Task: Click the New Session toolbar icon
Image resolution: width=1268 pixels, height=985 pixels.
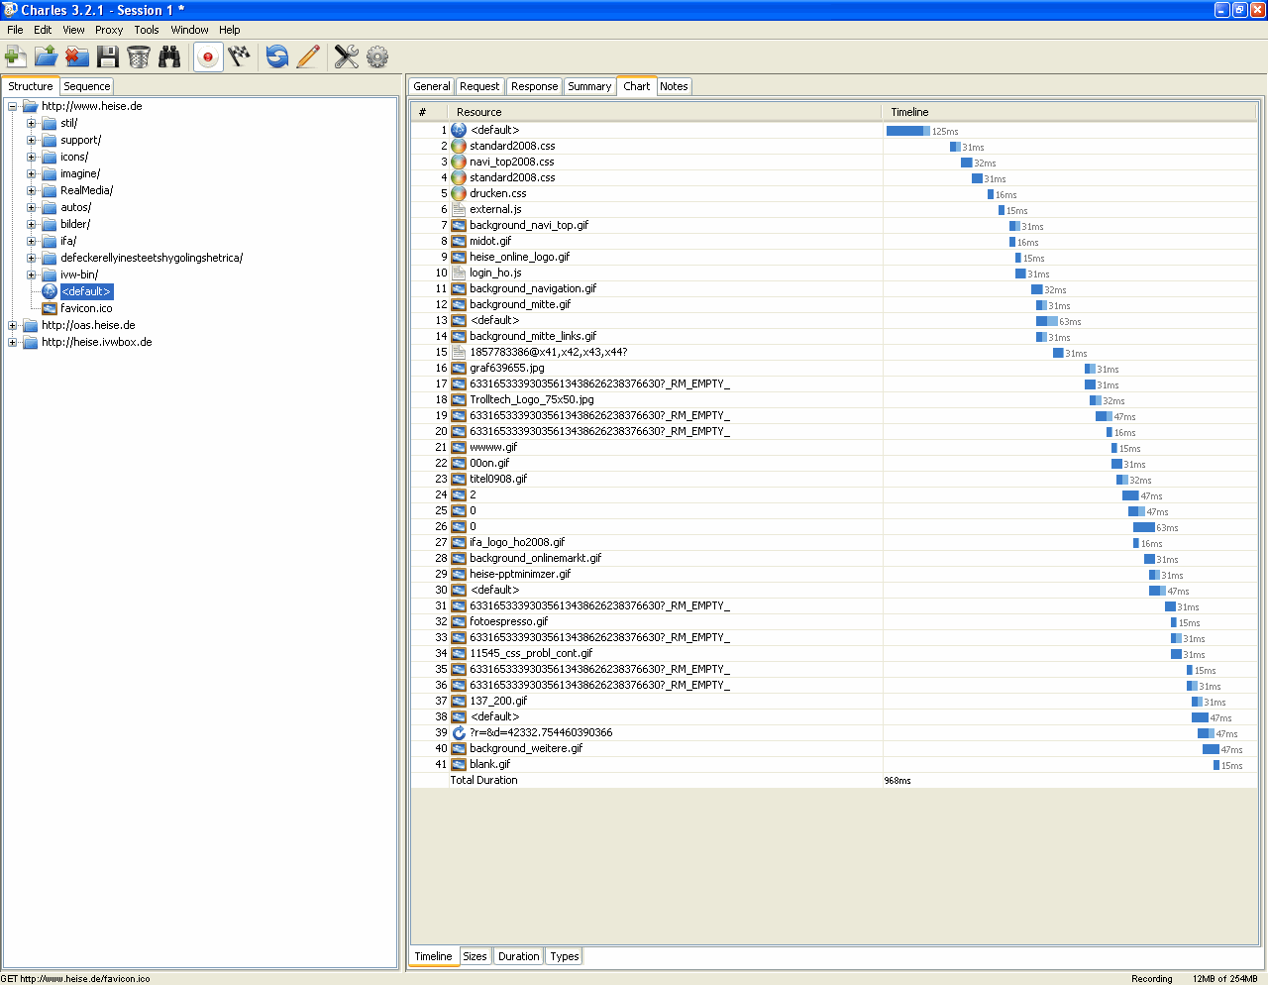Action: [x=16, y=56]
